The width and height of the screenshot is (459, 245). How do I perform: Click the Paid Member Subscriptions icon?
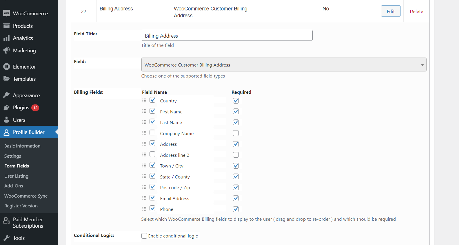(6, 221)
